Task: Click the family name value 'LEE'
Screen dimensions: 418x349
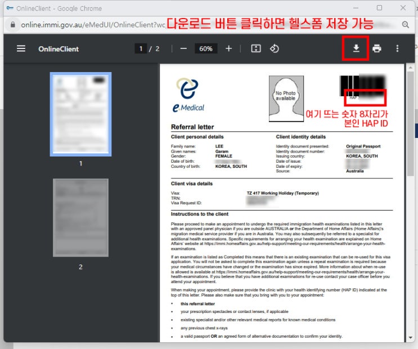Action: click(219, 146)
